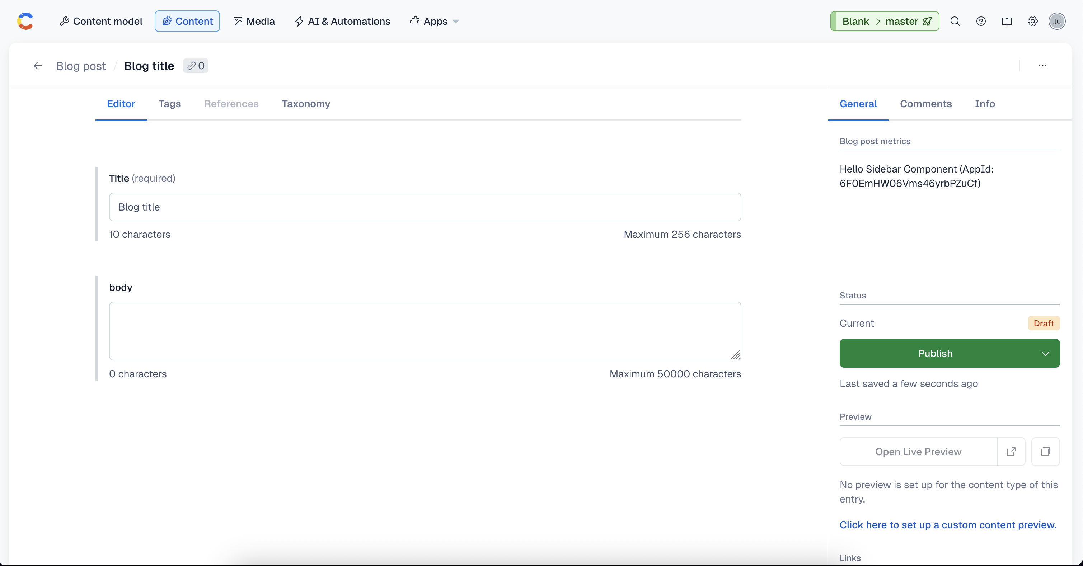Open preview in new tab icon

1011,451
